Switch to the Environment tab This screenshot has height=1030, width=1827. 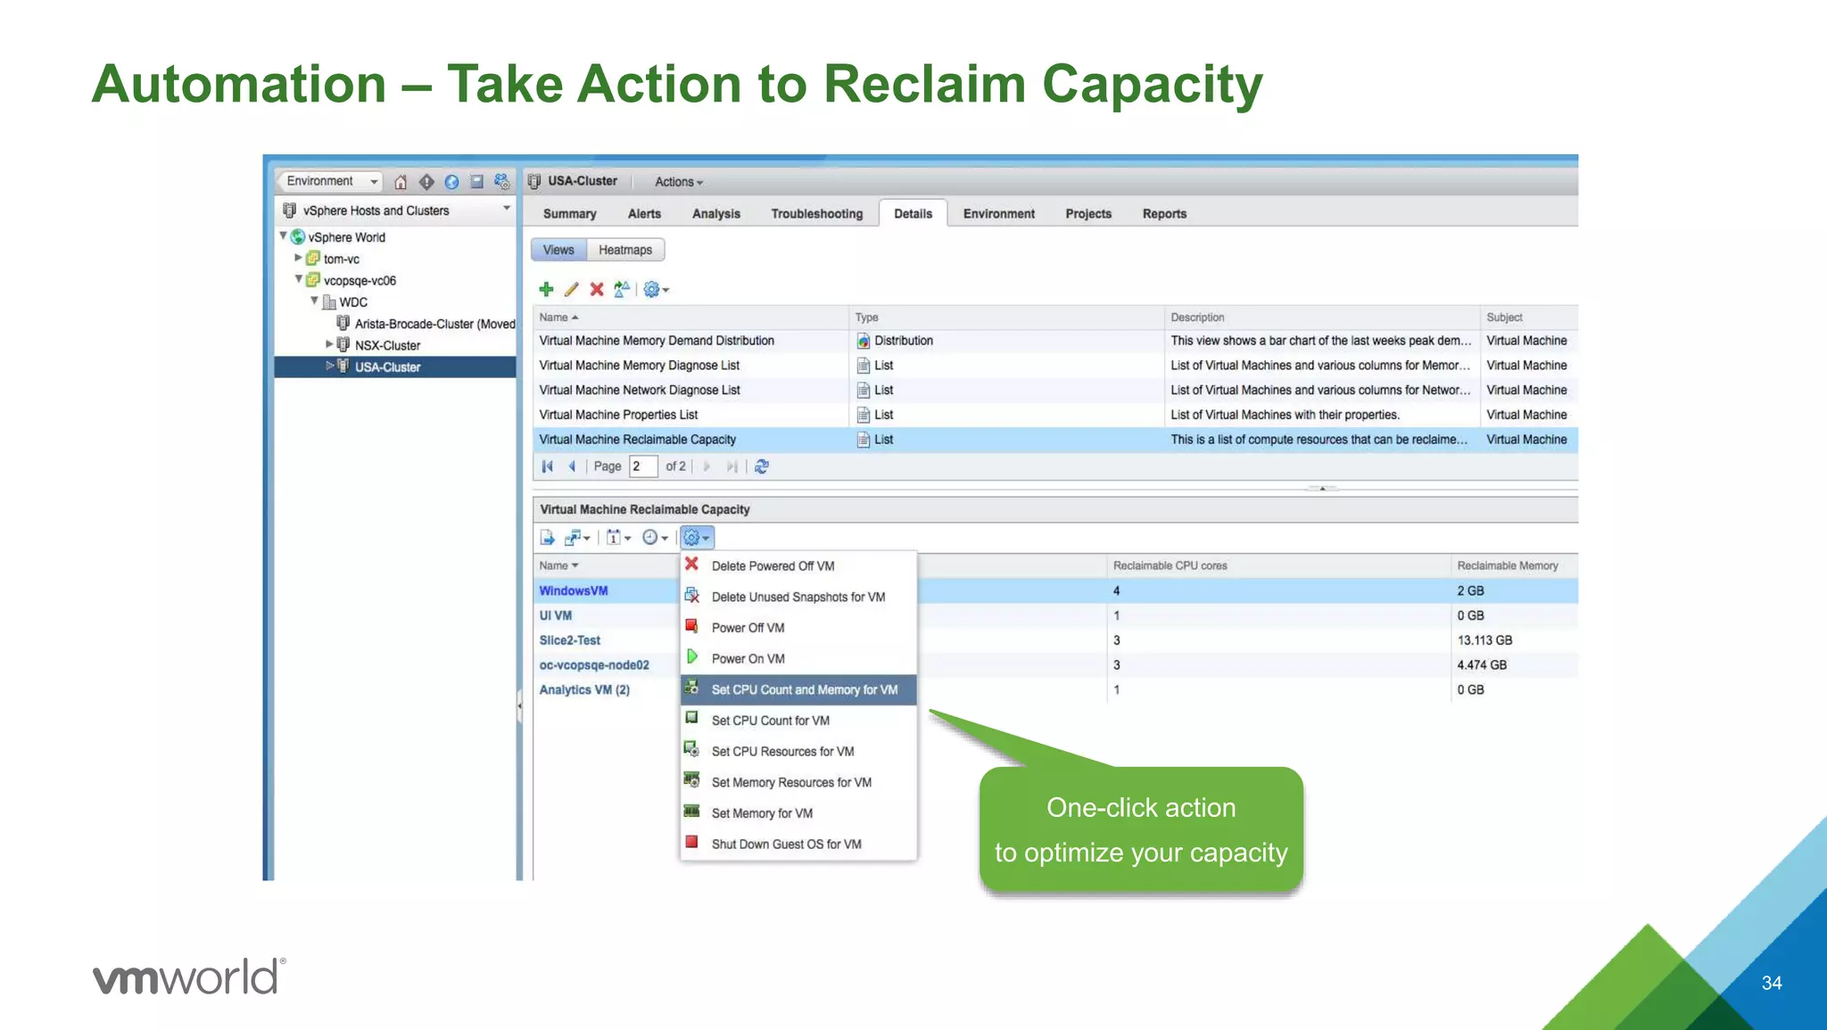pyautogui.click(x=999, y=214)
